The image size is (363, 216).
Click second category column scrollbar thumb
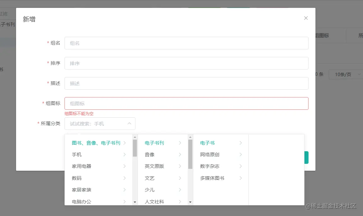click(190, 154)
